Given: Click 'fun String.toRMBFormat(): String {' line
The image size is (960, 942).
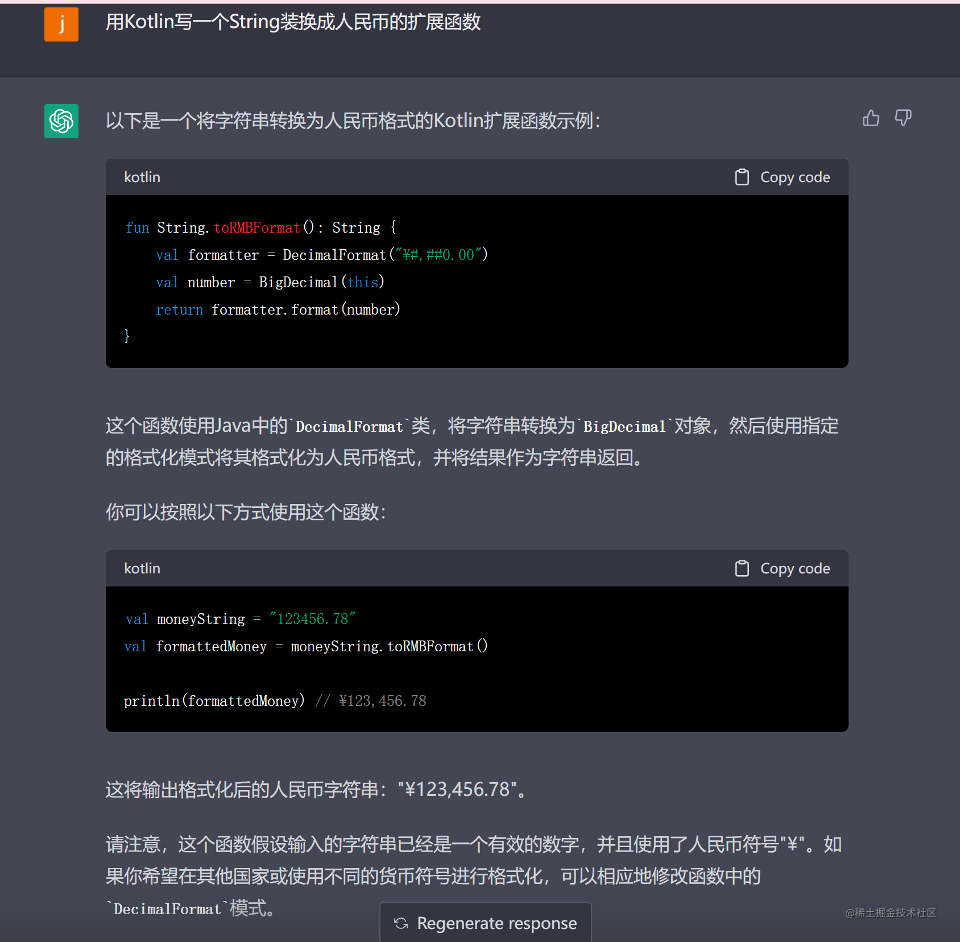Looking at the screenshot, I should click(x=261, y=228).
